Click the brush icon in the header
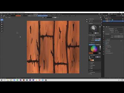Image resolution: width=124 pixels, height=93 pixels. (x=4, y=16)
